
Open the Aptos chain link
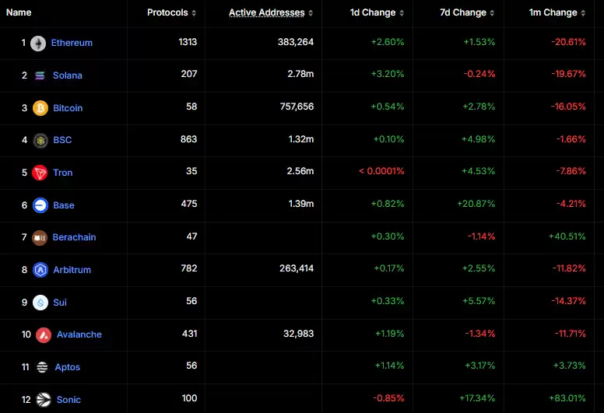point(68,367)
